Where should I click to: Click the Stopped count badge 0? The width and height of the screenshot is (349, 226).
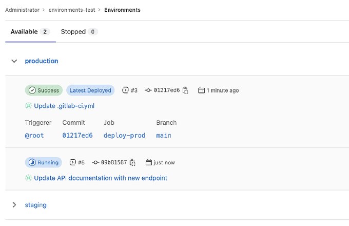(92, 32)
